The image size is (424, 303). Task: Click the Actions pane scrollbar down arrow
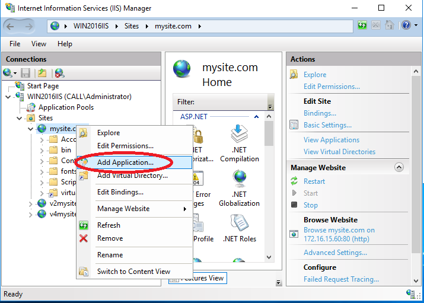click(x=416, y=281)
